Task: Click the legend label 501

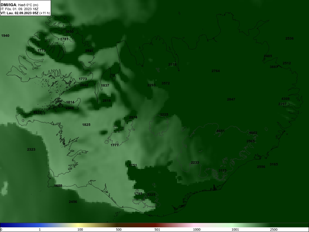Action: [157, 230]
